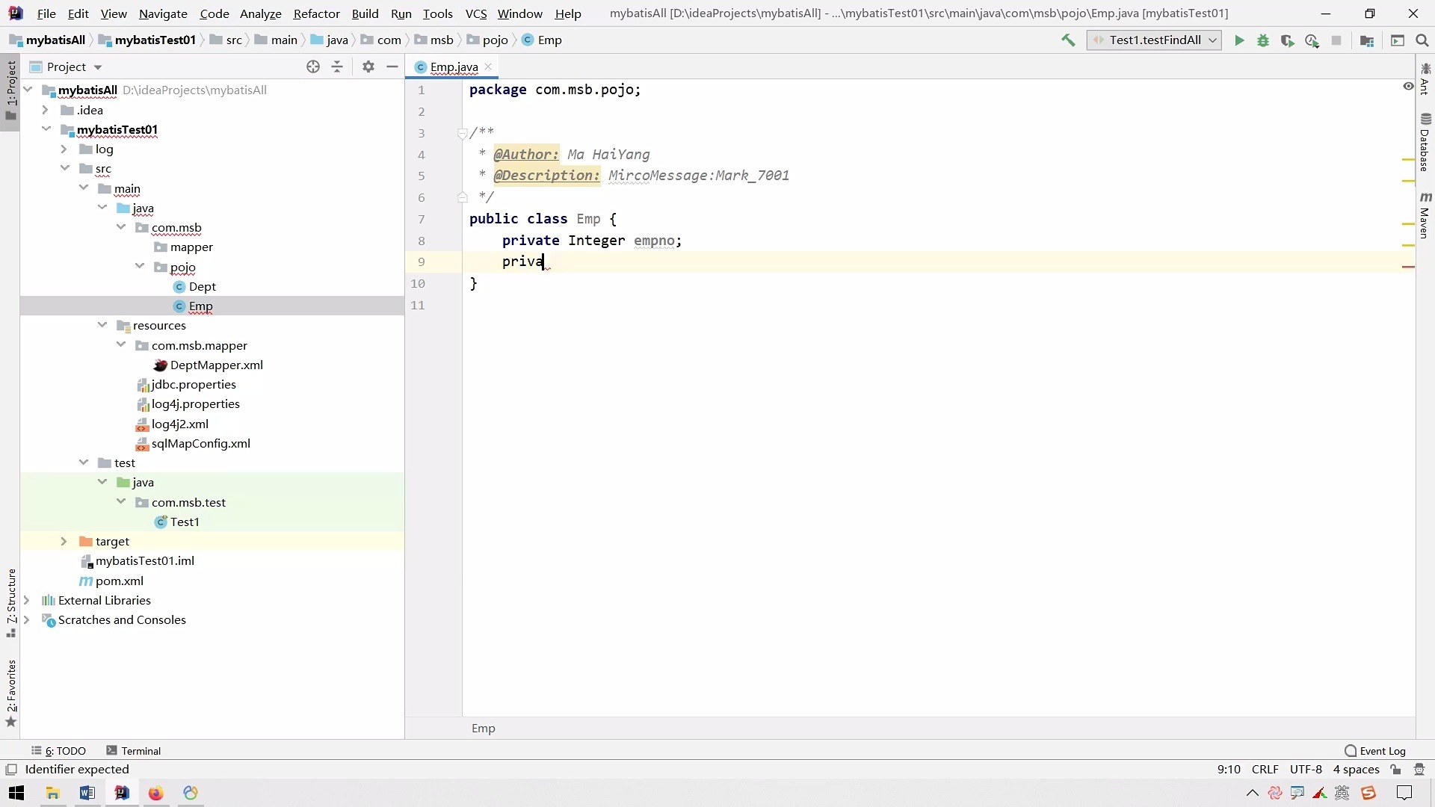This screenshot has height=807, width=1435.
Task: Run Test1.testFindAll with green play icon
Action: (x=1239, y=40)
